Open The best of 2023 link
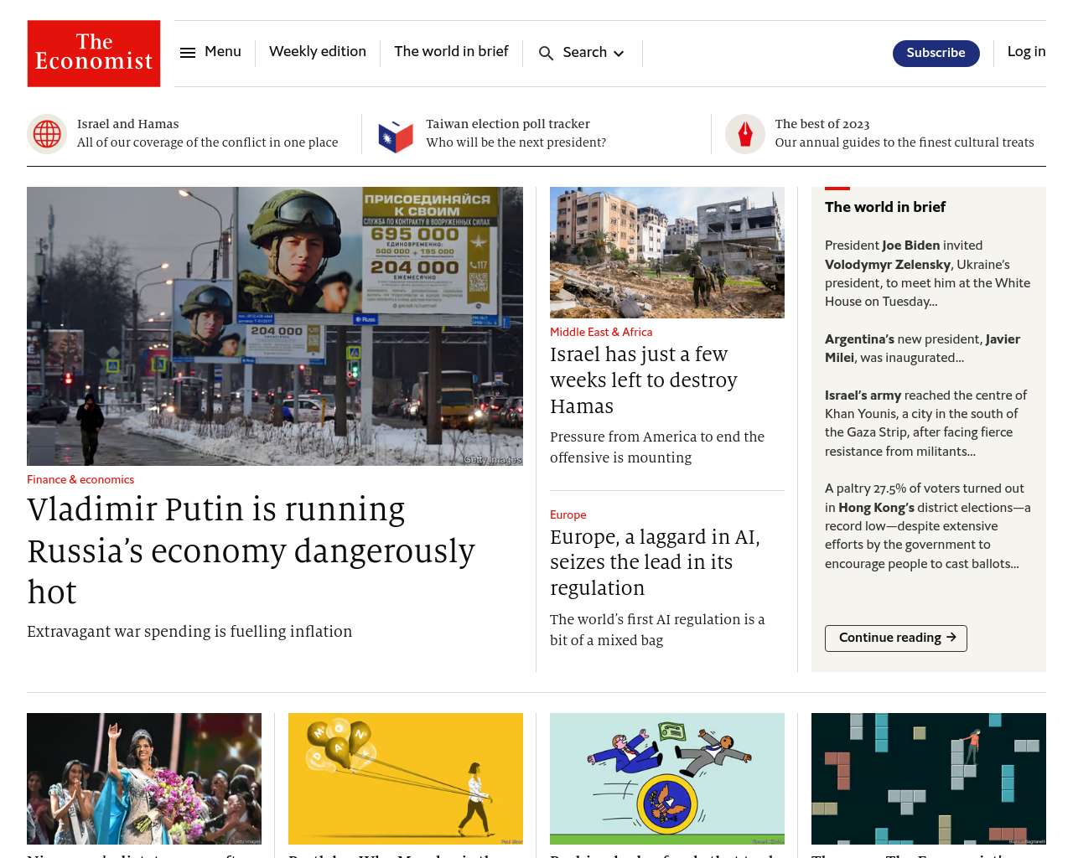This screenshot has height=858, width=1073. coord(822,124)
